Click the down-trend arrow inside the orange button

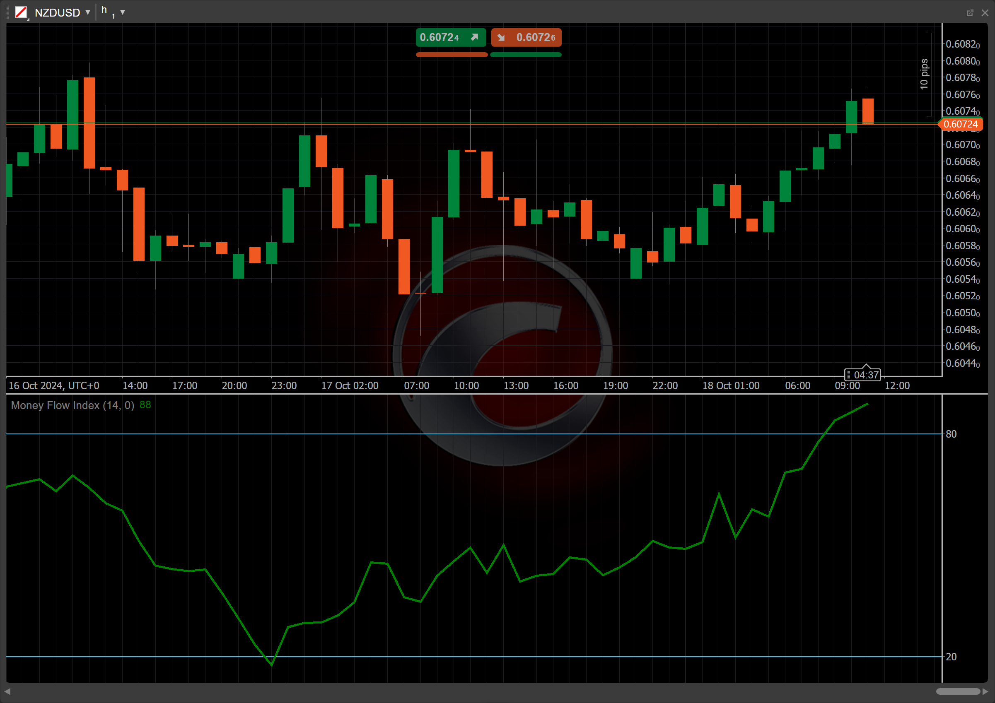pyautogui.click(x=501, y=37)
